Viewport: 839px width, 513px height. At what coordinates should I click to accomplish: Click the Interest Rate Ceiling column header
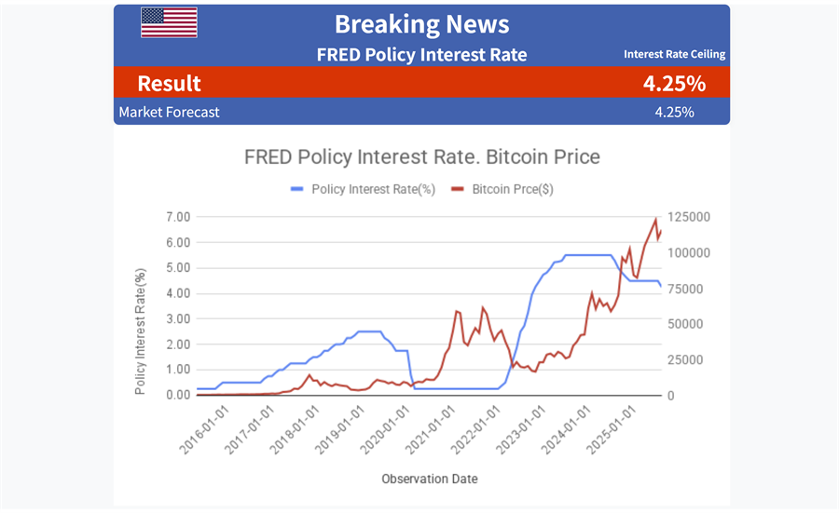(x=674, y=54)
